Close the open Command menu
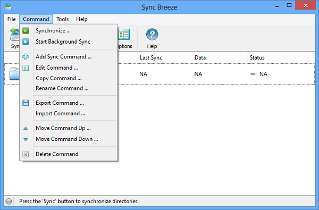This screenshot has width=319, height=210. [x=36, y=19]
